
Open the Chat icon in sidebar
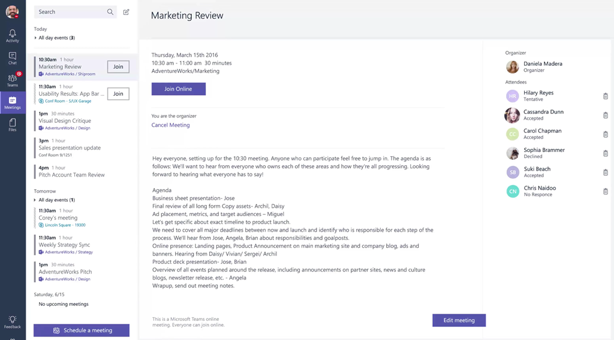pos(12,57)
